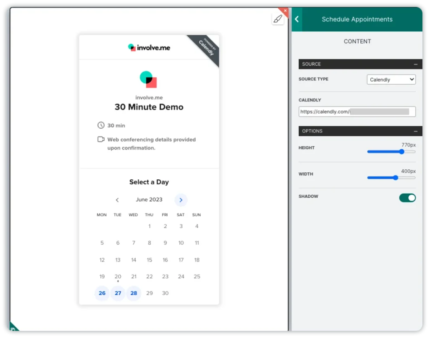Go to next month in the calendar
Image resolution: width=429 pixels, height=337 pixels.
[x=181, y=200]
